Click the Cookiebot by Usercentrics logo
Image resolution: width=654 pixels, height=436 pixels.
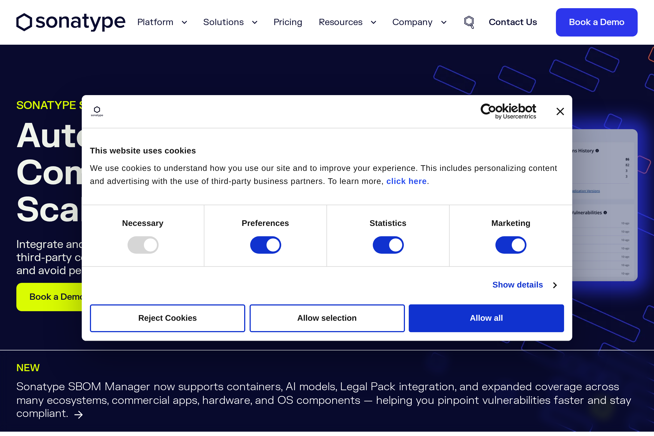[x=508, y=111]
